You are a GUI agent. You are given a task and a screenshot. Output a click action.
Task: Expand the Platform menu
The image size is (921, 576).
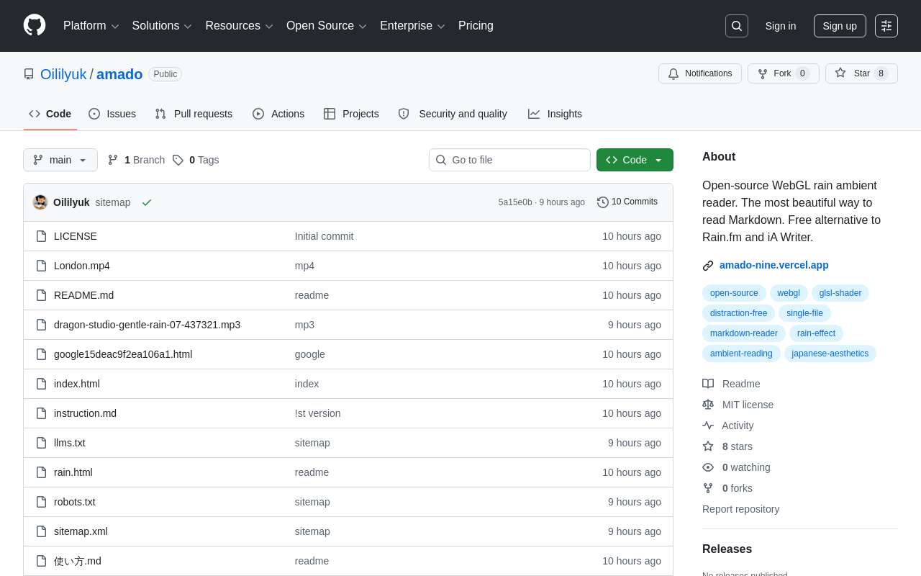pos(91,26)
